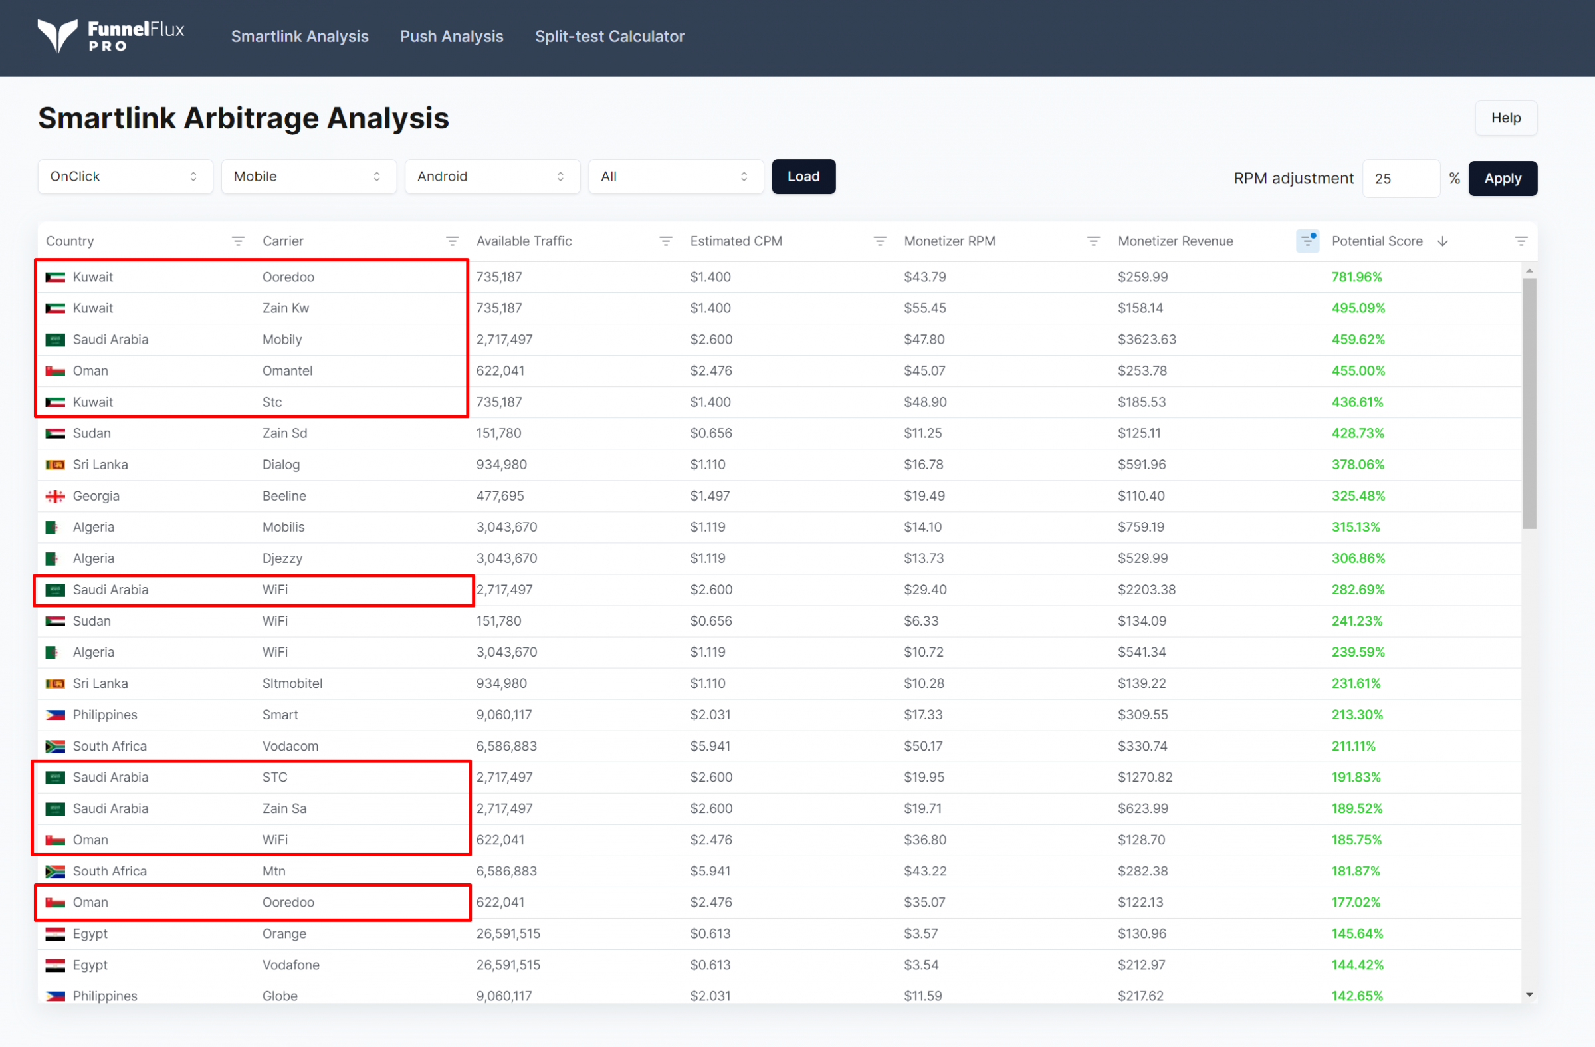Sort by Monetizer RPM column header
The height and width of the screenshot is (1047, 1595).
tap(950, 241)
